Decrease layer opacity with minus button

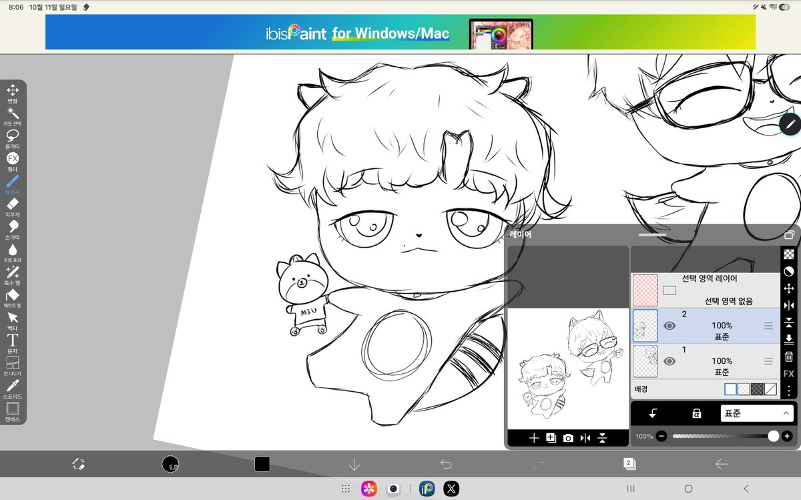pyautogui.click(x=661, y=436)
